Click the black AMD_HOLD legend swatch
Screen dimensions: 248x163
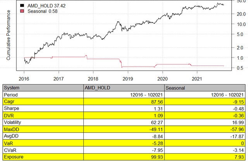click(22, 5)
